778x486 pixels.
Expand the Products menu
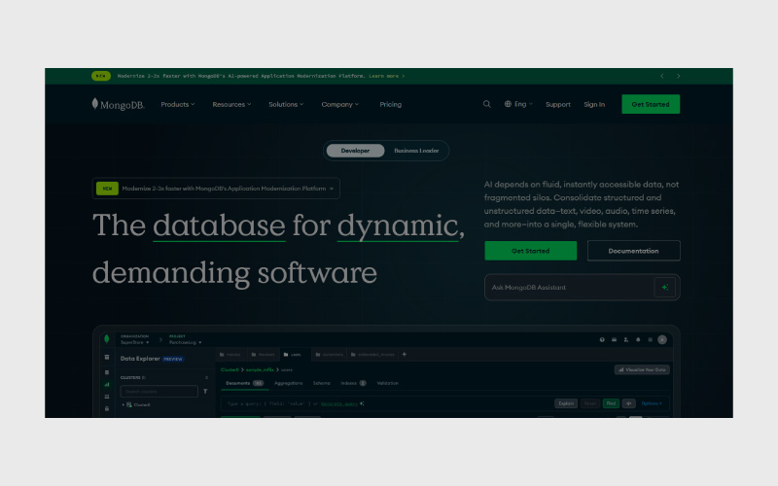178,104
